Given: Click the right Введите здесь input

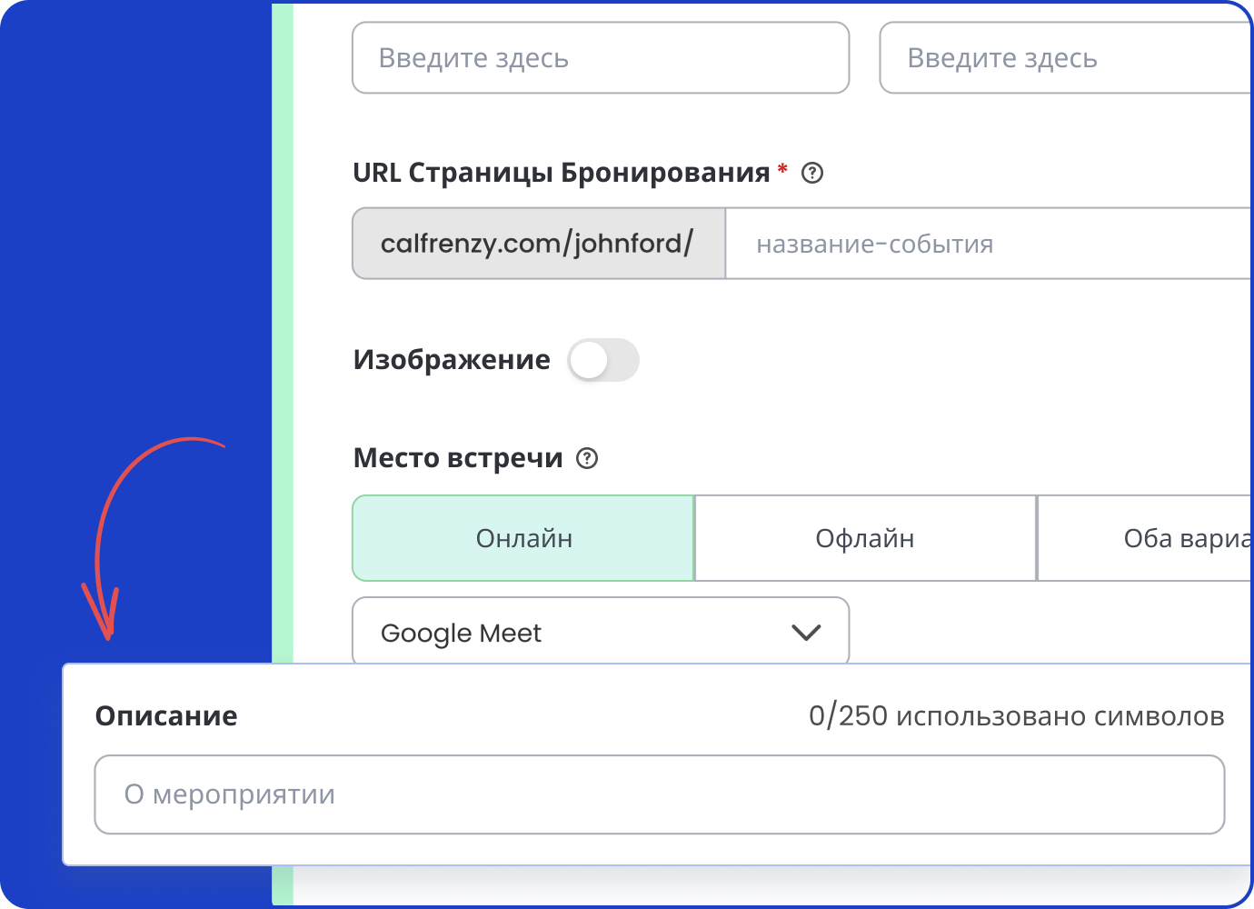Looking at the screenshot, I should [1065, 58].
